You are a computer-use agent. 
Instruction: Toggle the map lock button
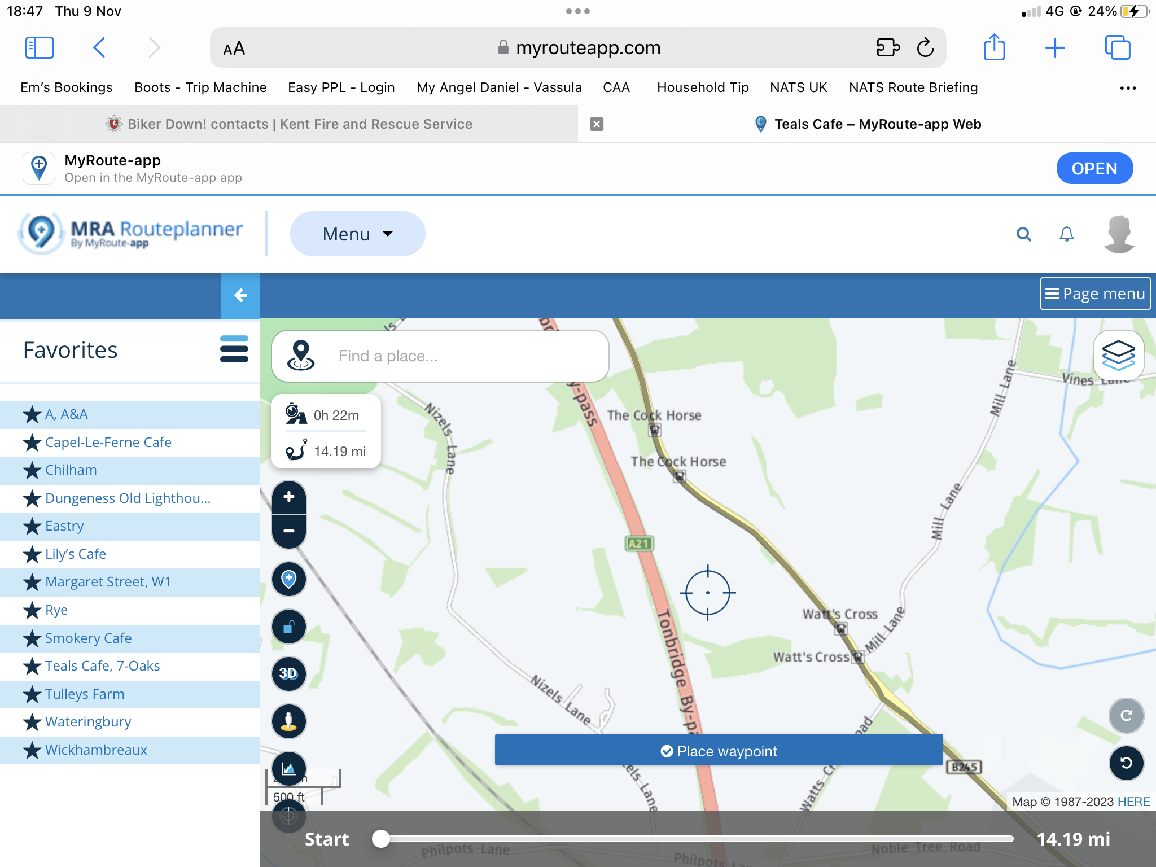[x=289, y=627]
